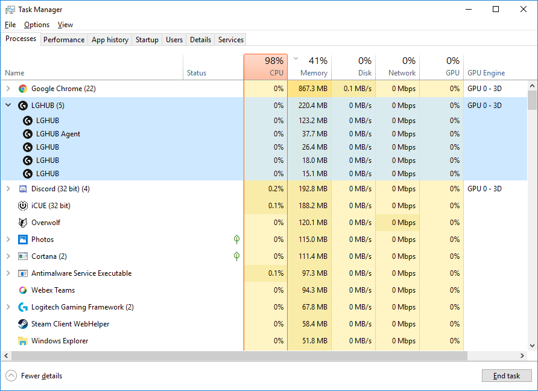Screen dimensions: 538x391
Task: Click the iCUE process icon
Action: [23, 206]
